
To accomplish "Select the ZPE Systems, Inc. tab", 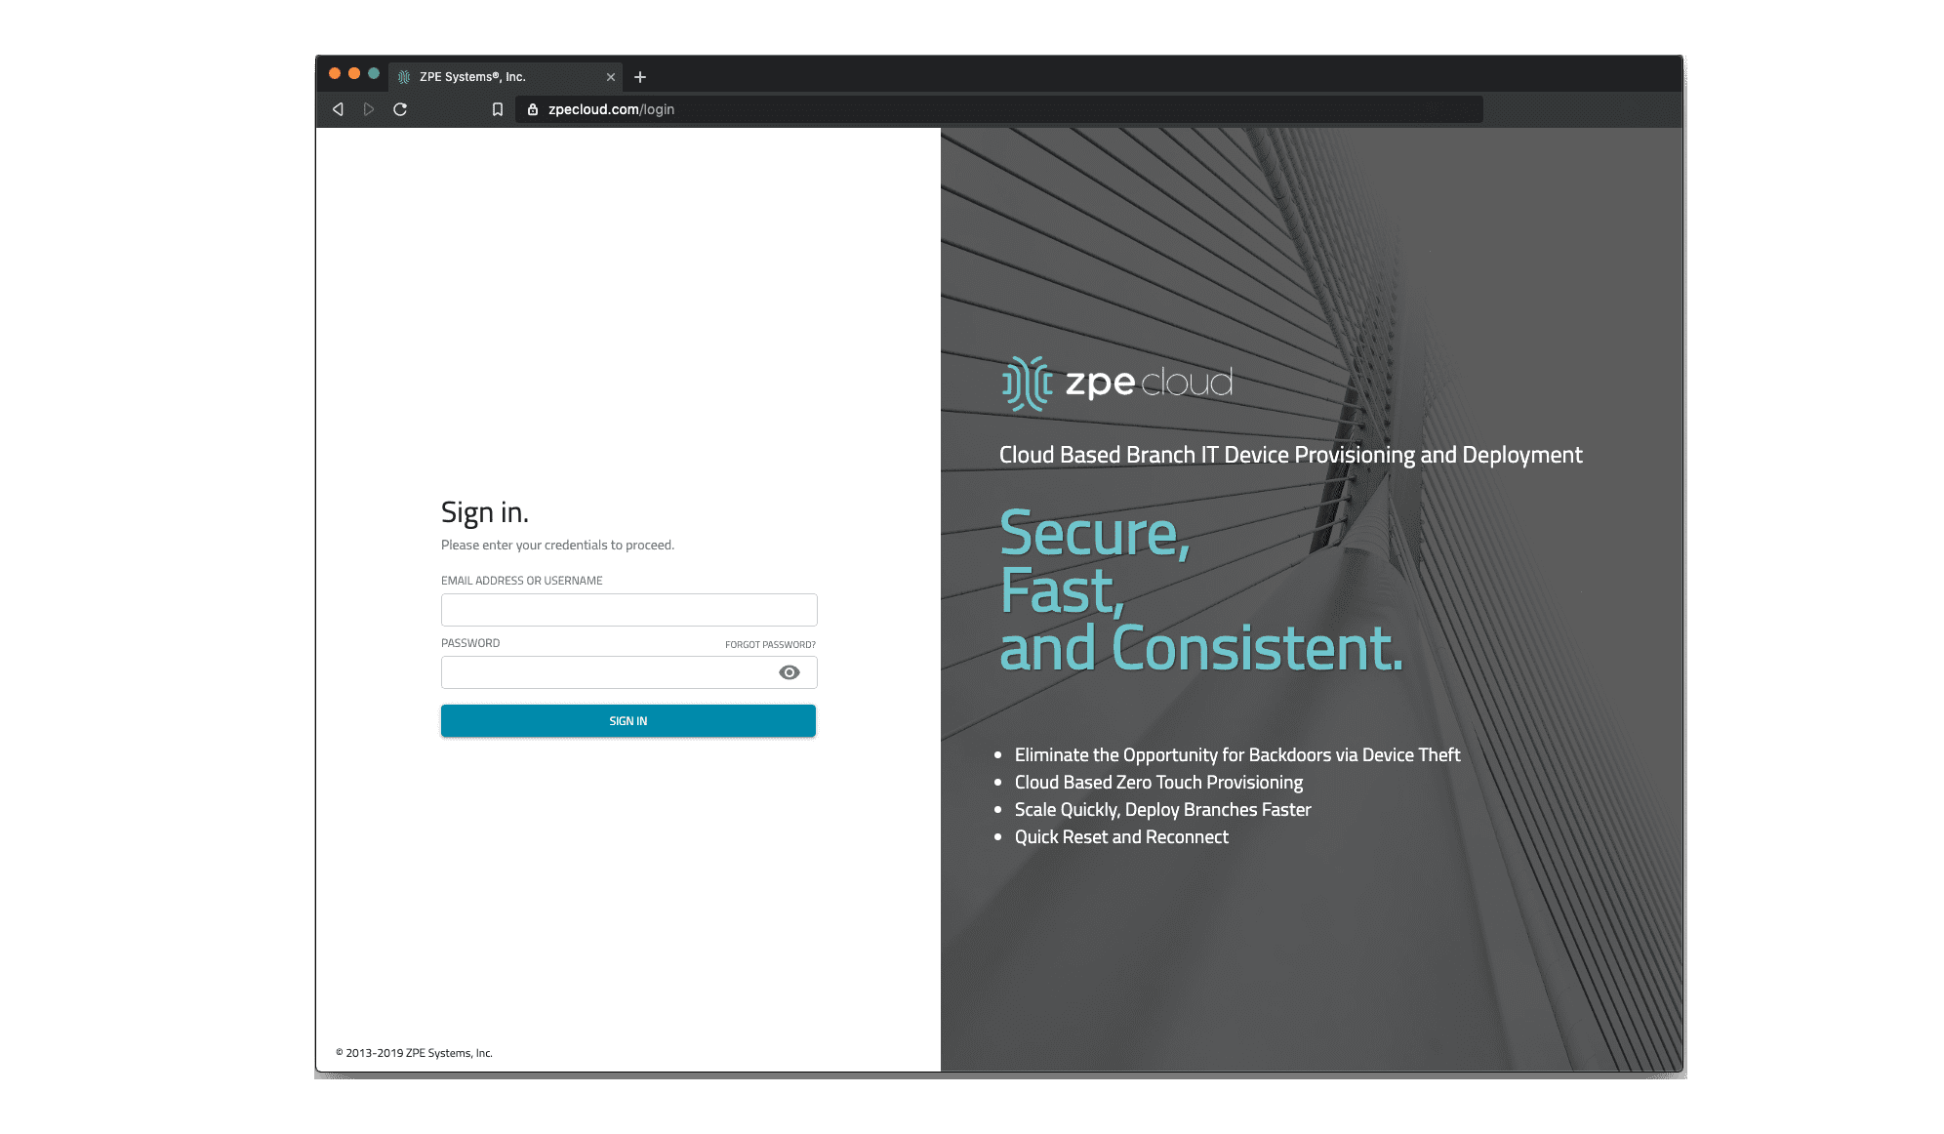I will coord(506,77).
